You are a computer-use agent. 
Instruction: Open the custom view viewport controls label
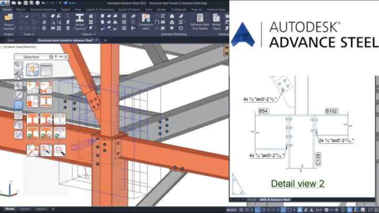tap(15, 46)
